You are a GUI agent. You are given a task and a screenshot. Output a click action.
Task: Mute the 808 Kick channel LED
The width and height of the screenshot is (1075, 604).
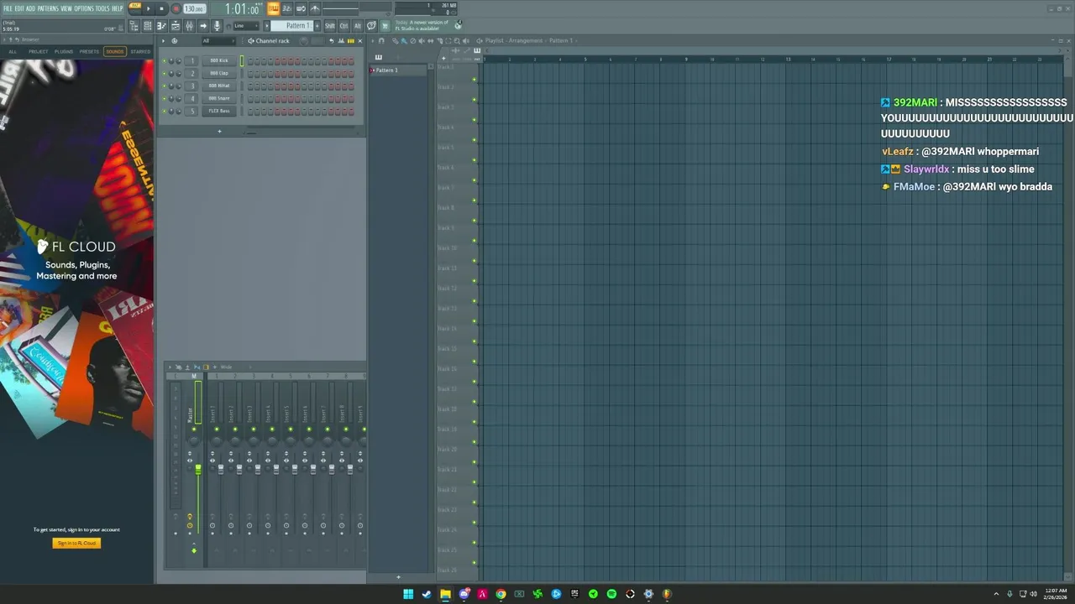pos(164,61)
